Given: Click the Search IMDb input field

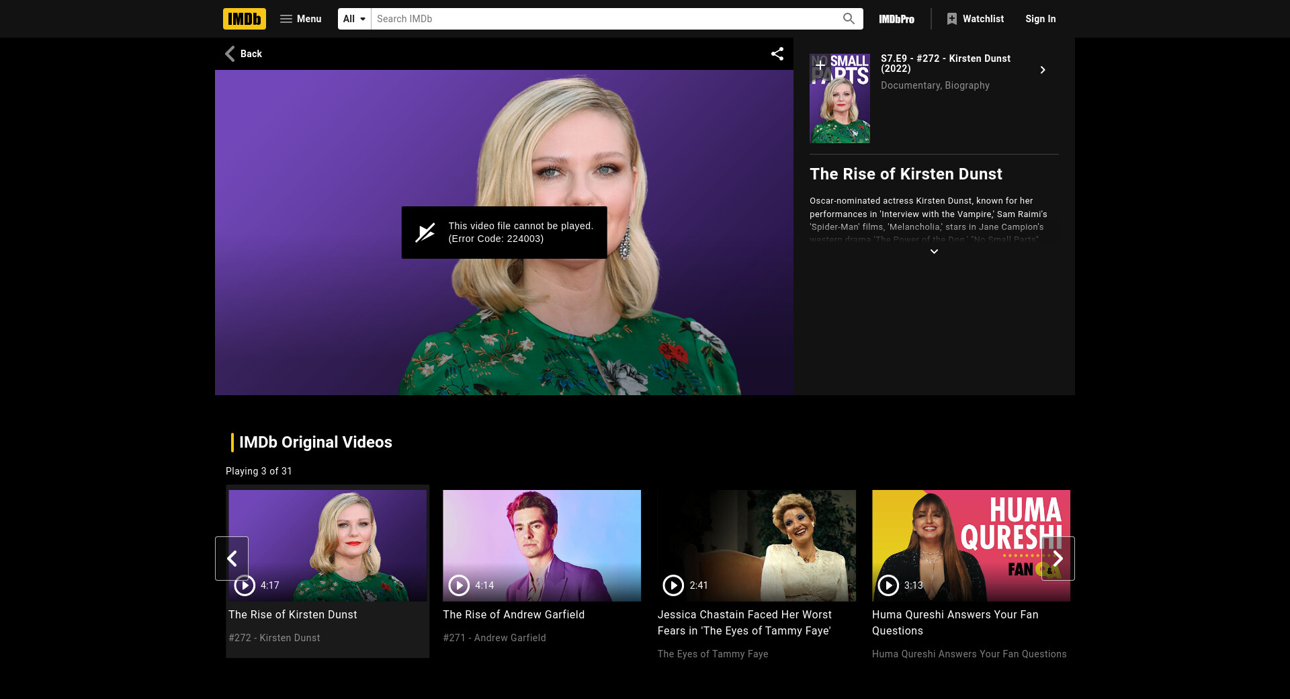Looking at the screenshot, I should (x=605, y=19).
